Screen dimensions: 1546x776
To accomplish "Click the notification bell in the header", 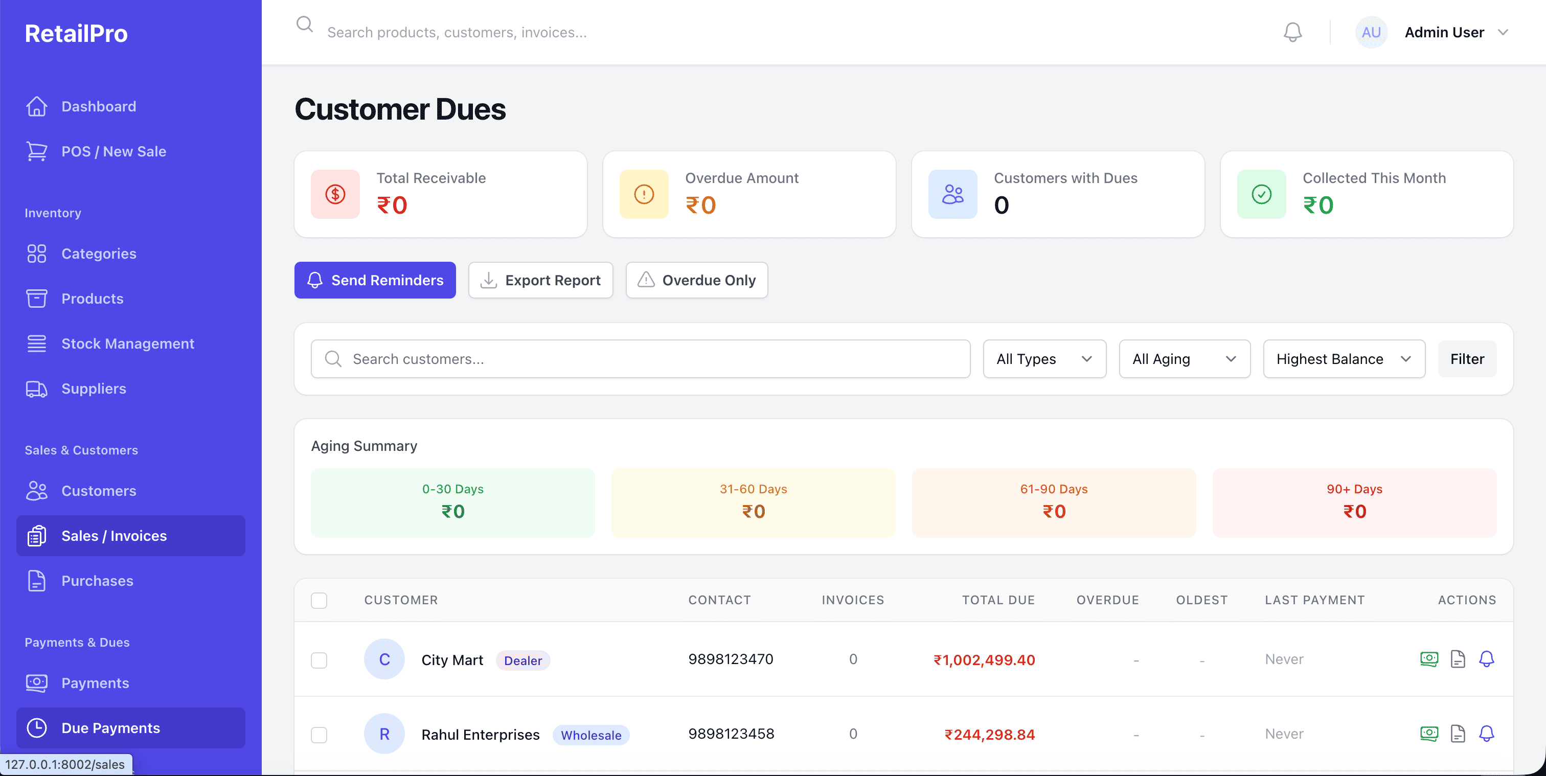I will pyautogui.click(x=1292, y=32).
